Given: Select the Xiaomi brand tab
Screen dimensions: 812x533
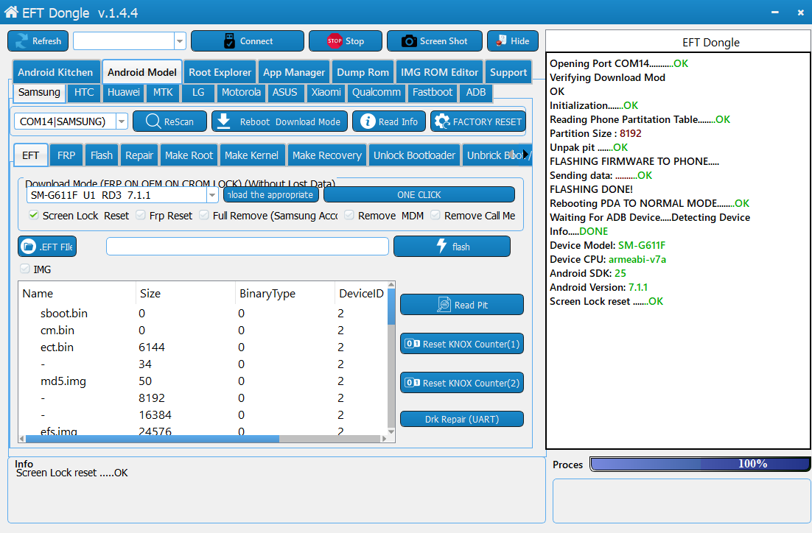Looking at the screenshot, I should coord(326,92).
